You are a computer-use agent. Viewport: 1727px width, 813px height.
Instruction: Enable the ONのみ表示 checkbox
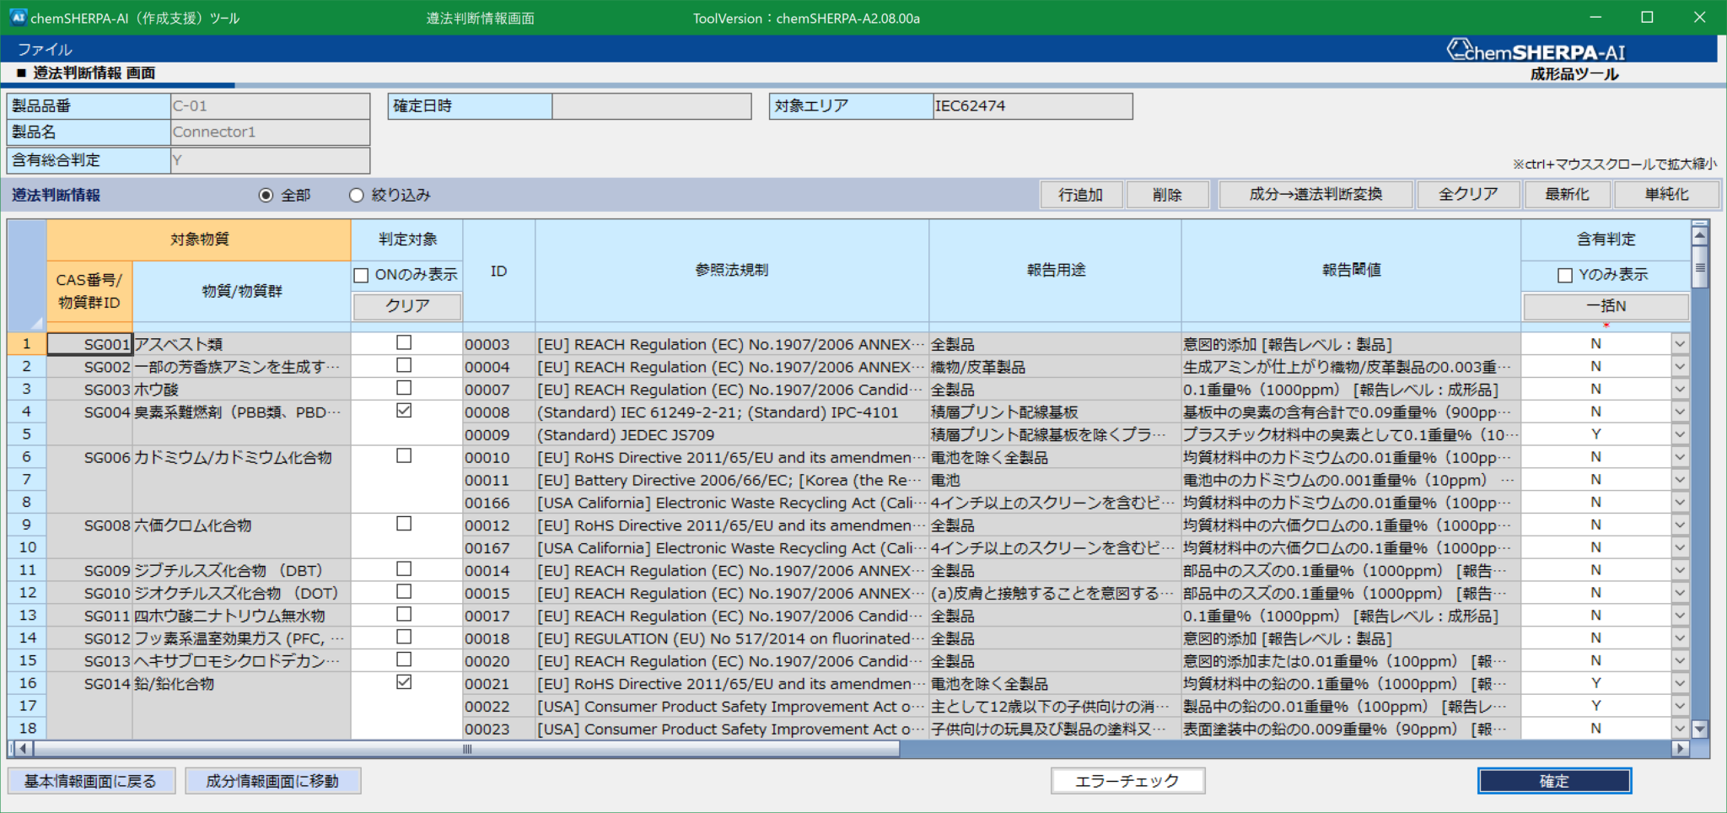click(362, 275)
